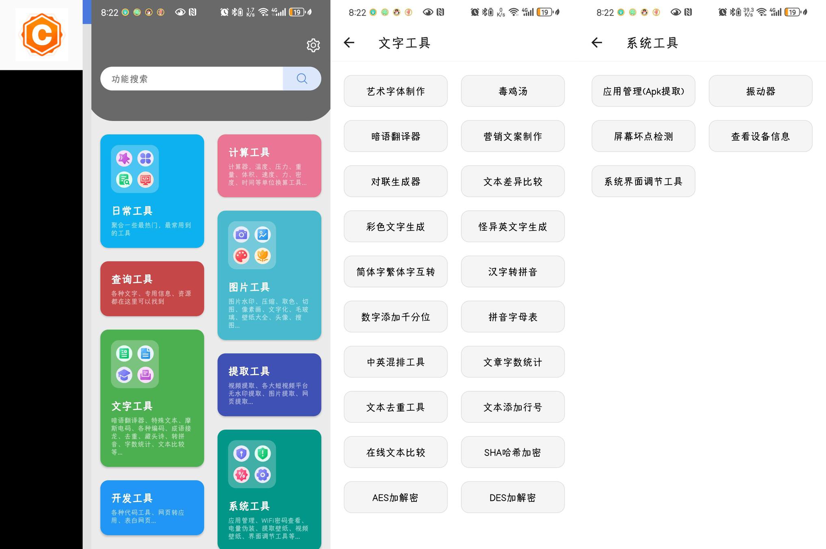
Task: Open the 计算工具 category card
Action: click(269, 166)
